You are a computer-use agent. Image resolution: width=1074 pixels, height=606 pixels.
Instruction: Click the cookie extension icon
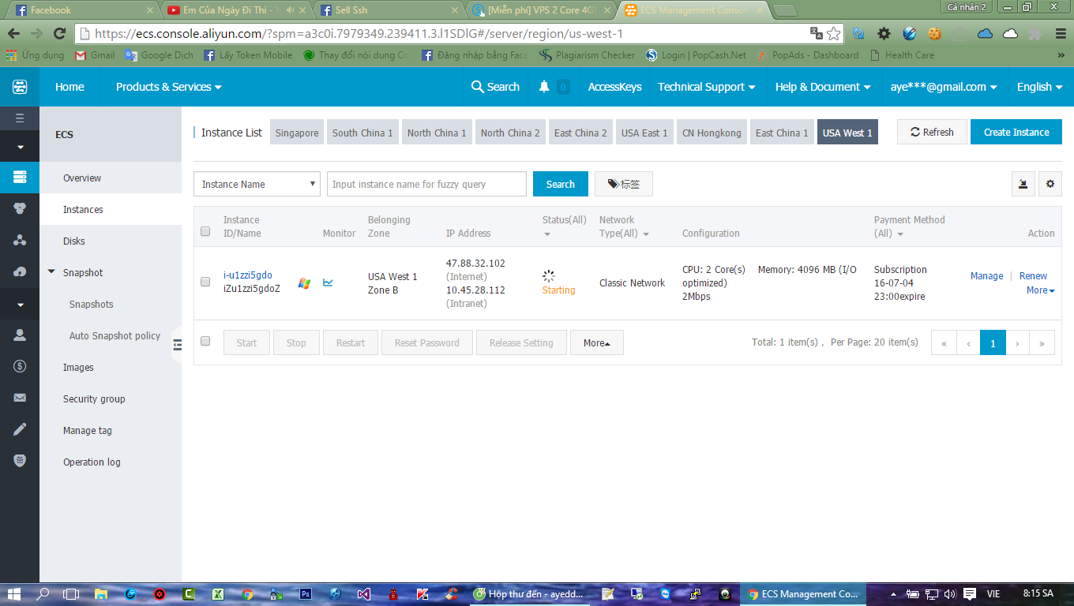[935, 34]
